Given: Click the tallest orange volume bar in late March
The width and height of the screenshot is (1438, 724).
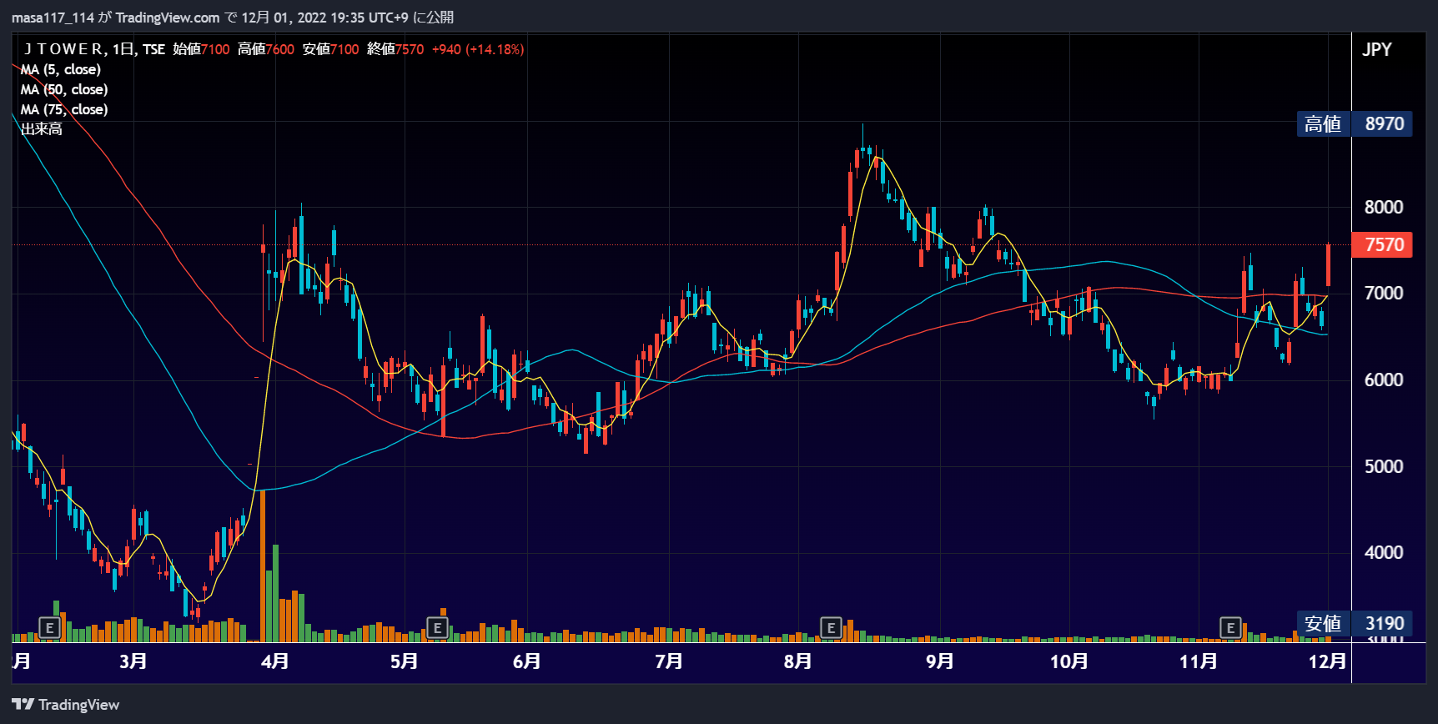Looking at the screenshot, I should pyautogui.click(x=263, y=566).
